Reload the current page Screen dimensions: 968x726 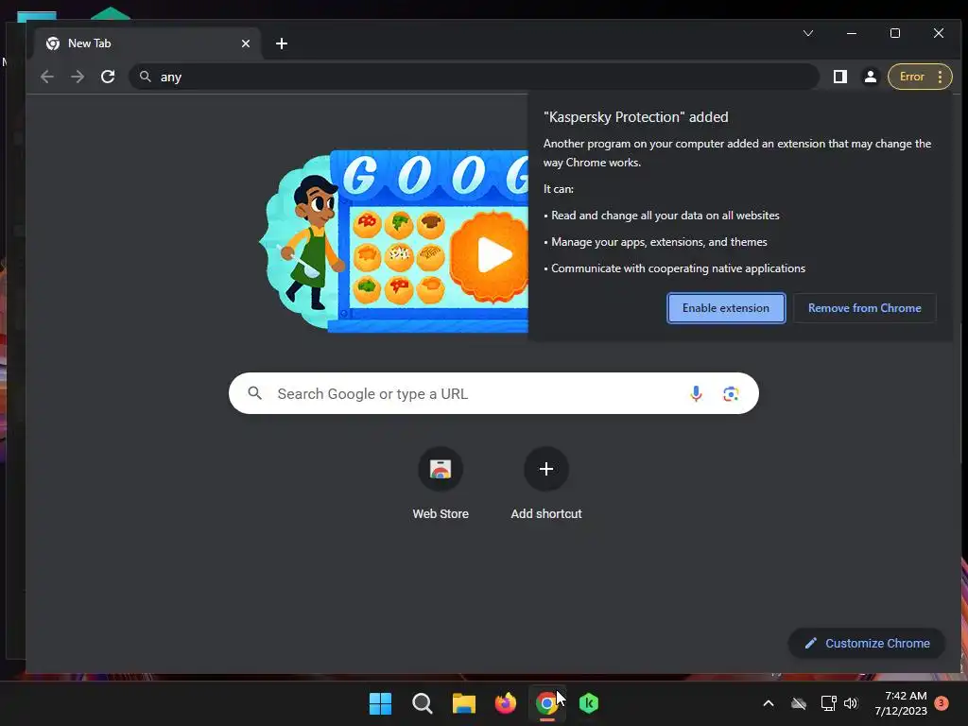[x=108, y=77]
